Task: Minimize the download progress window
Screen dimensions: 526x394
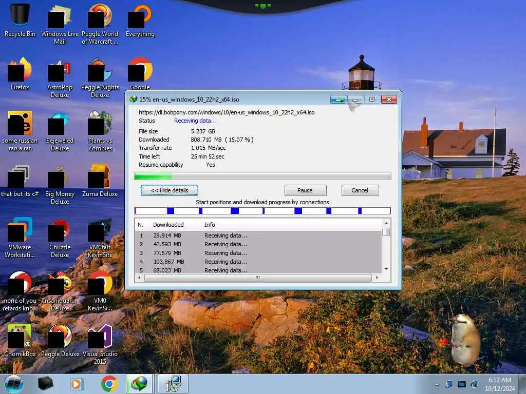Action: [355, 100]
